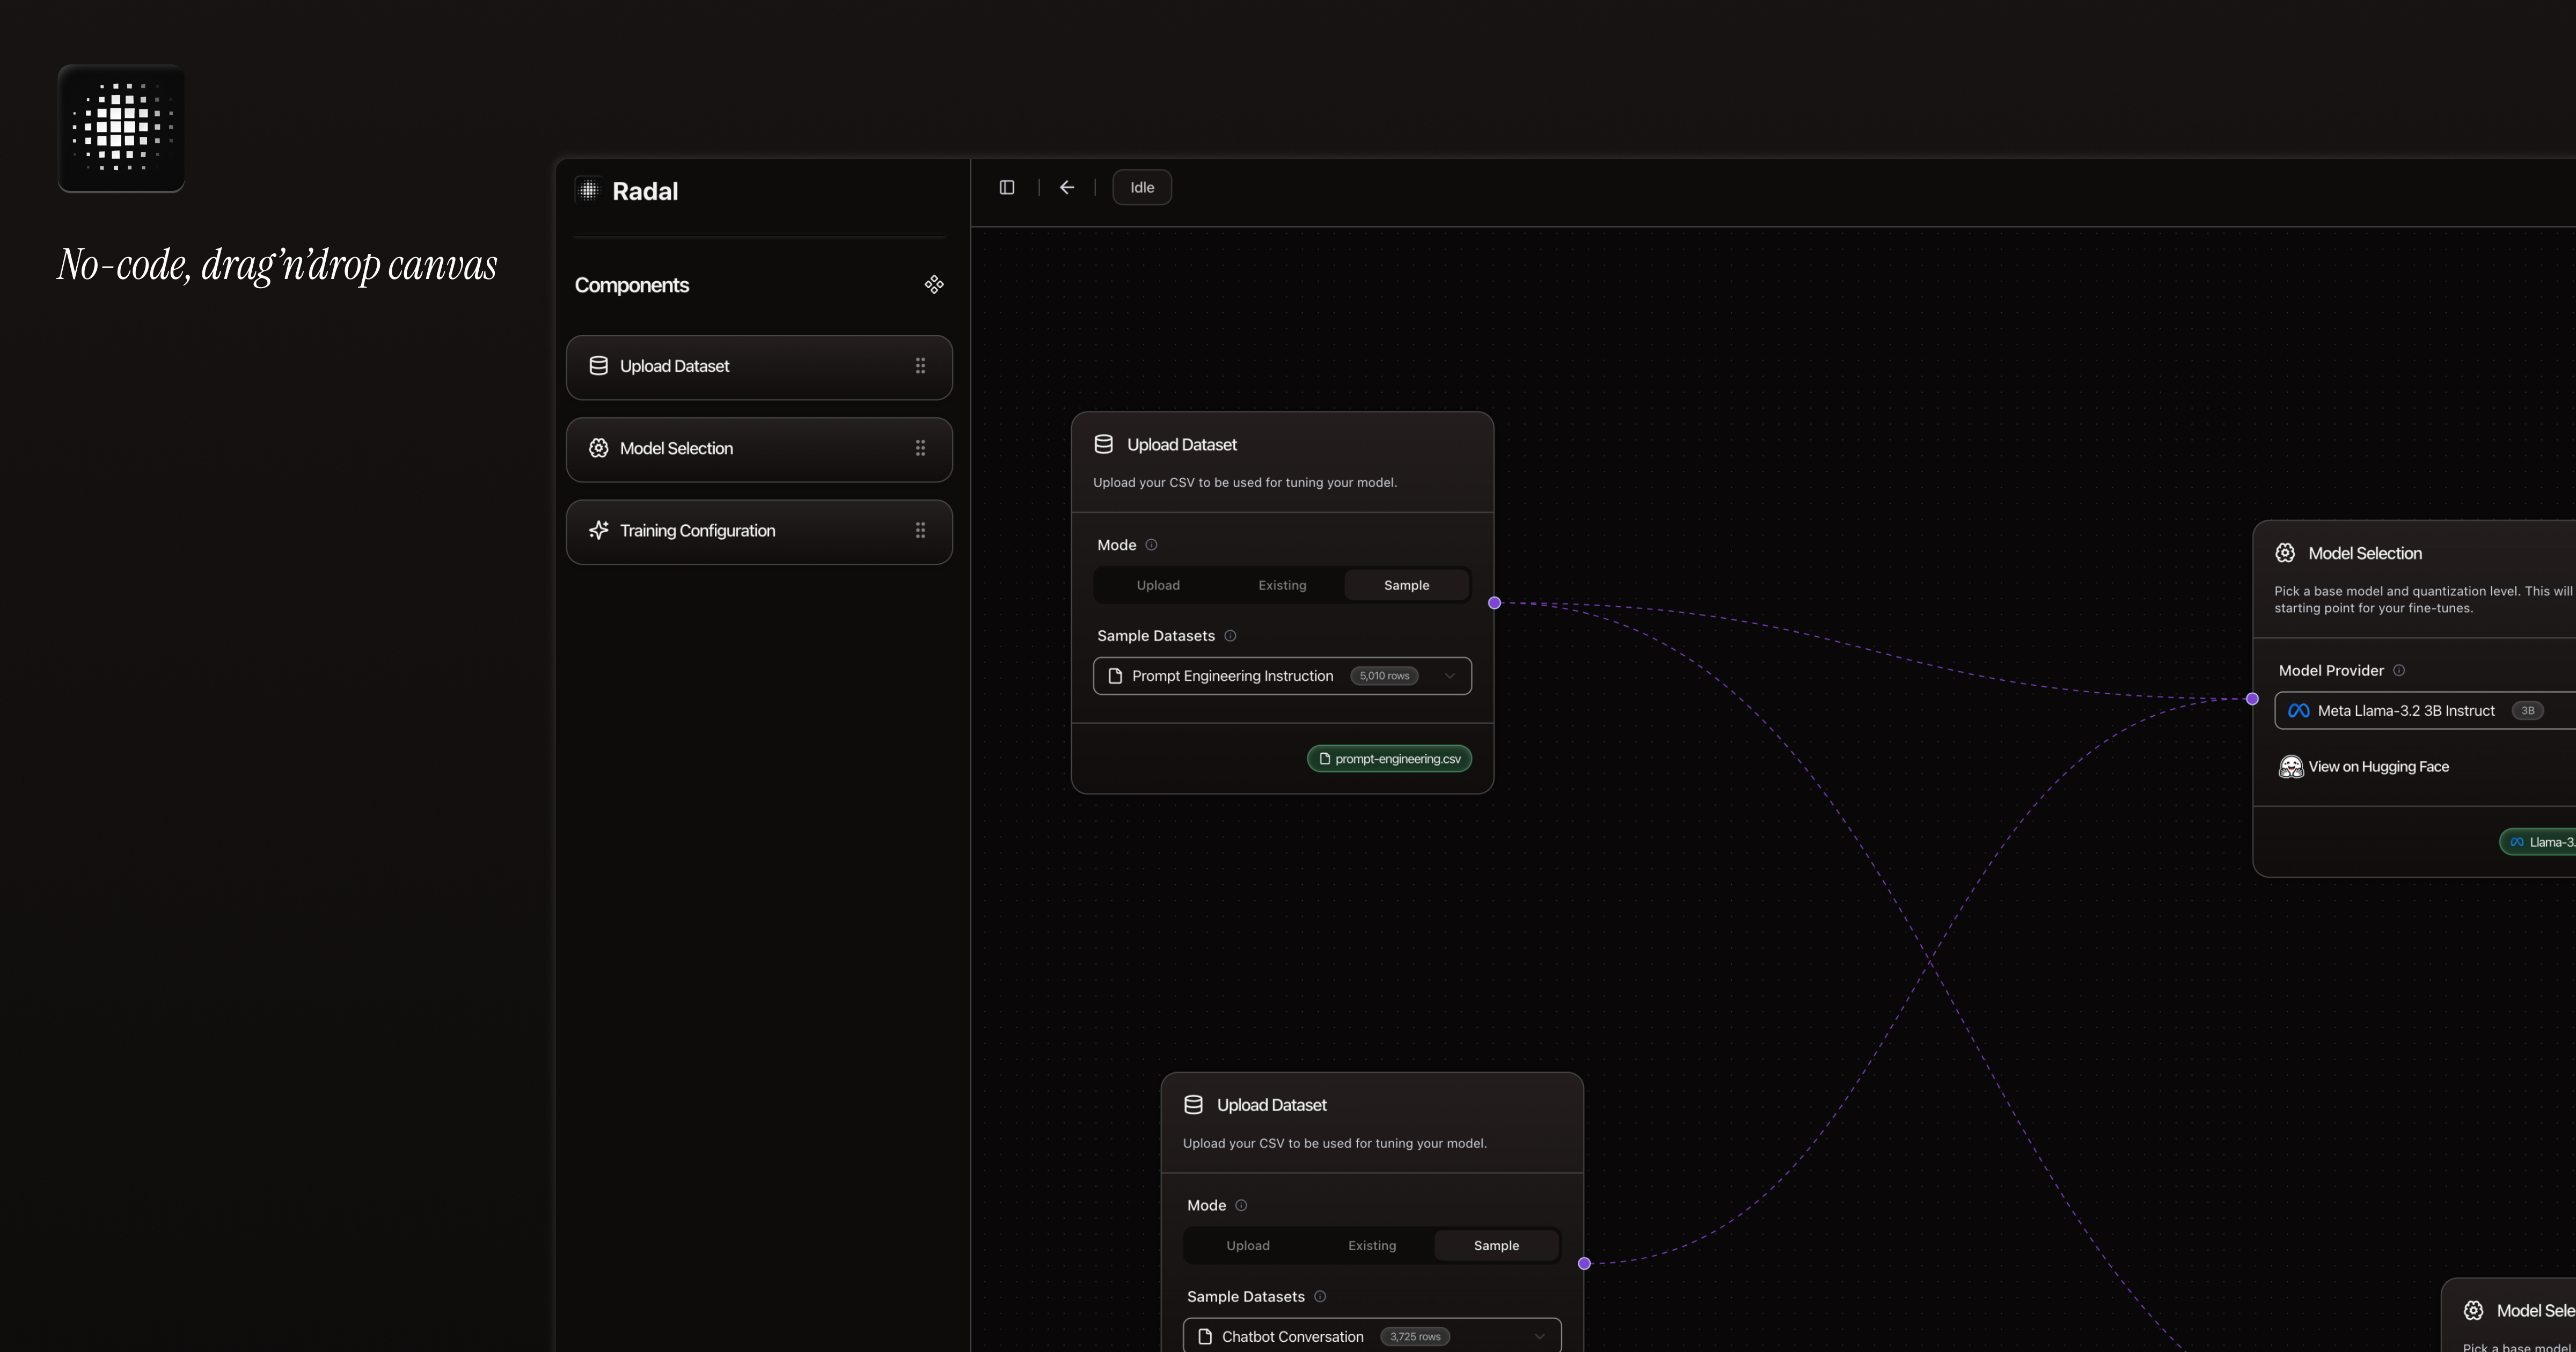Select the Sample mode in the bottom Upload Dataset node
The width and height of the screenshot is (2576, 1352).
tap(1496, 1246)
